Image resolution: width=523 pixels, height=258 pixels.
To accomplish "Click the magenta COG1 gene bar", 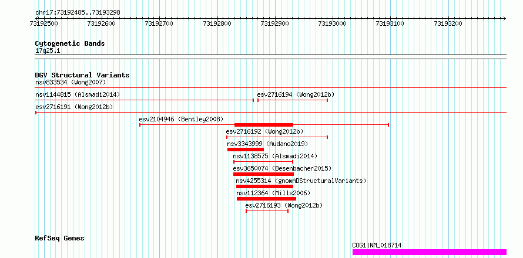I will pos(430,252).
